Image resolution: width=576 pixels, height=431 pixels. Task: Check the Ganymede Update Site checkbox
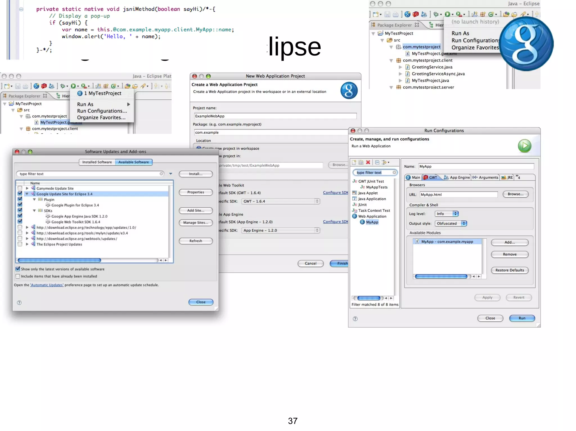[20, 188]
